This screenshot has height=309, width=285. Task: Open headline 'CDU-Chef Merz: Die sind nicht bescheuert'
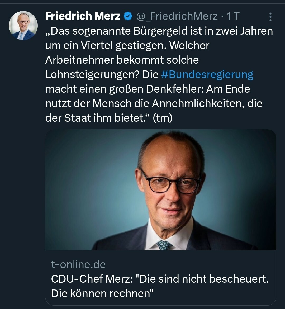[x=160, y=279]
